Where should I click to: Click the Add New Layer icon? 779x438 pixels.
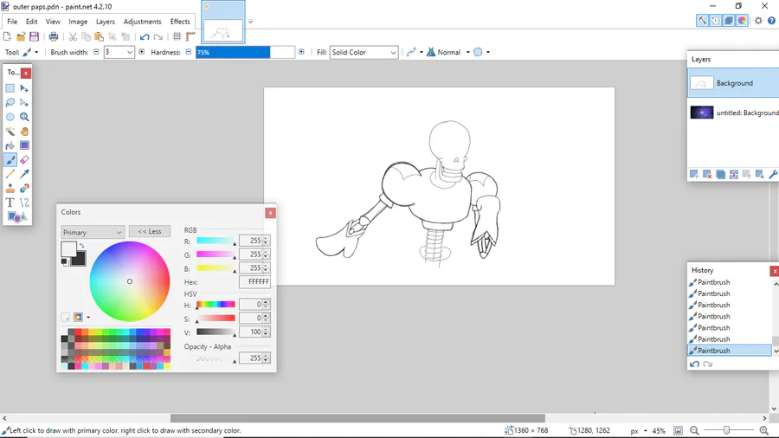694,174
